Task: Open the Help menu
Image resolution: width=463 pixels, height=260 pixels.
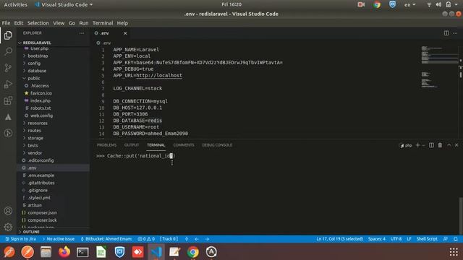Action: coord(122,23)
